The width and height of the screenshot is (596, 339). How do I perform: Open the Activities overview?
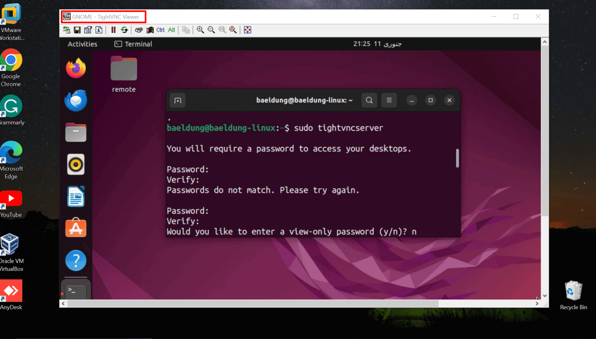coord(82,44)
